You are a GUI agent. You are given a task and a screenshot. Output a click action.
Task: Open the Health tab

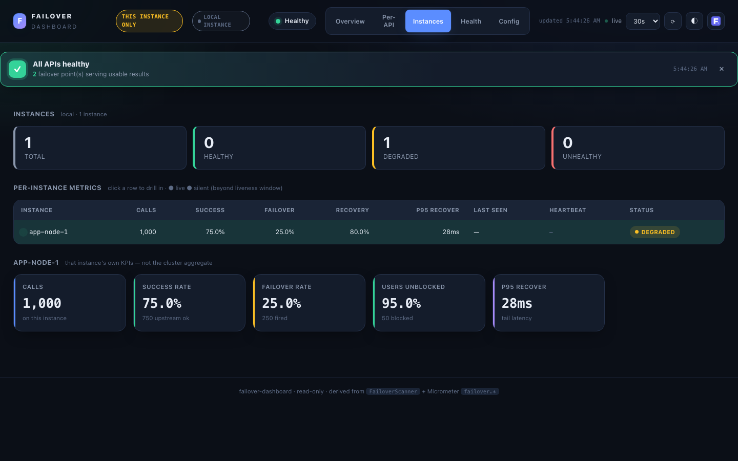pos(471,21)
